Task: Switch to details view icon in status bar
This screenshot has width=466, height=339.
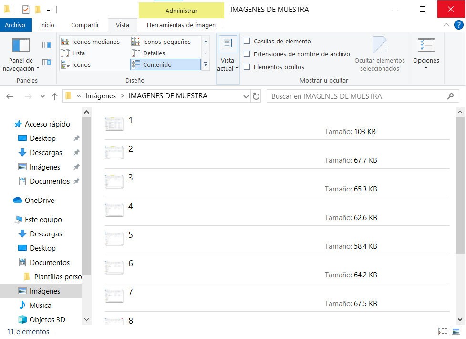Action: [443, 331]
